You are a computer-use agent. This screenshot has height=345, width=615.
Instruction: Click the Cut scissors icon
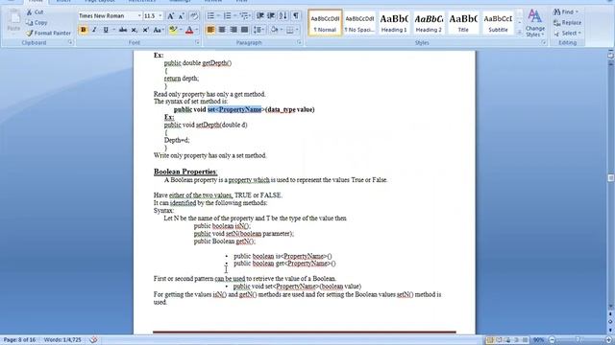(30, 12)
